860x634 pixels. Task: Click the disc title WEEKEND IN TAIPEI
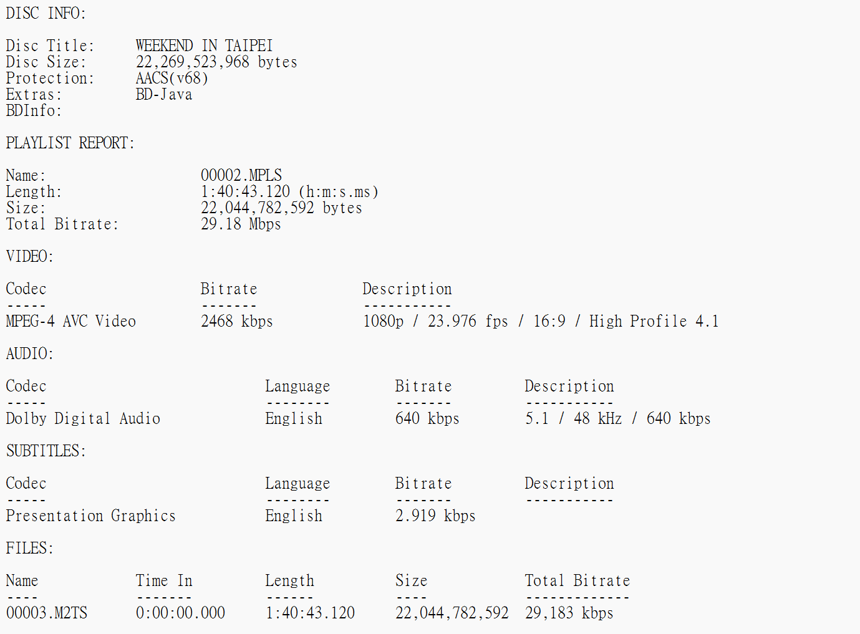204,46
